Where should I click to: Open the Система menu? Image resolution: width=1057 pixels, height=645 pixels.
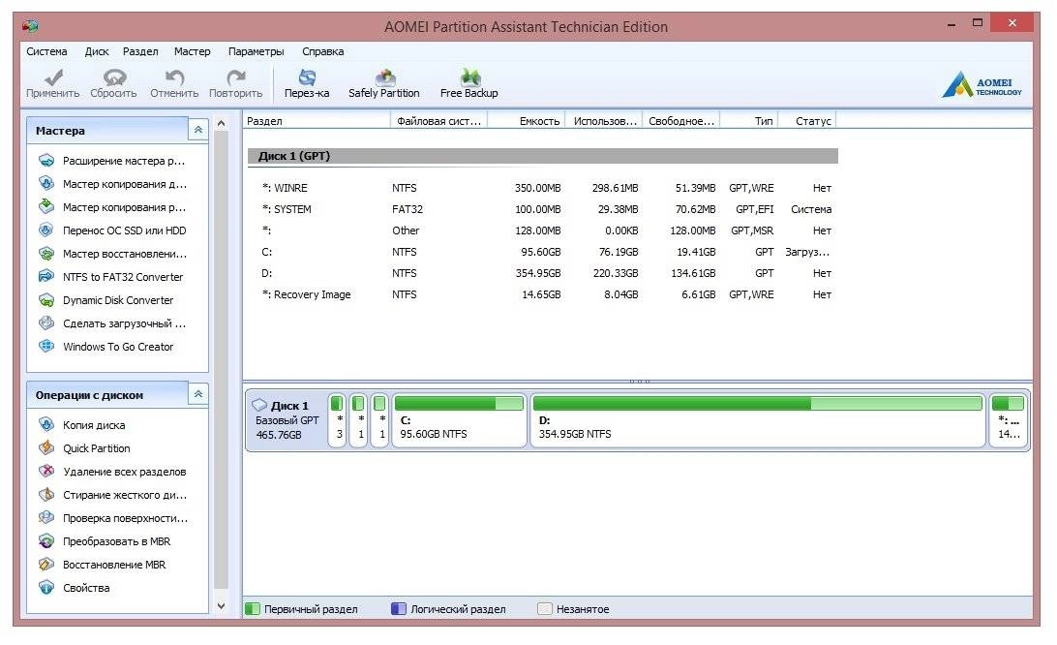click(46, 51)
